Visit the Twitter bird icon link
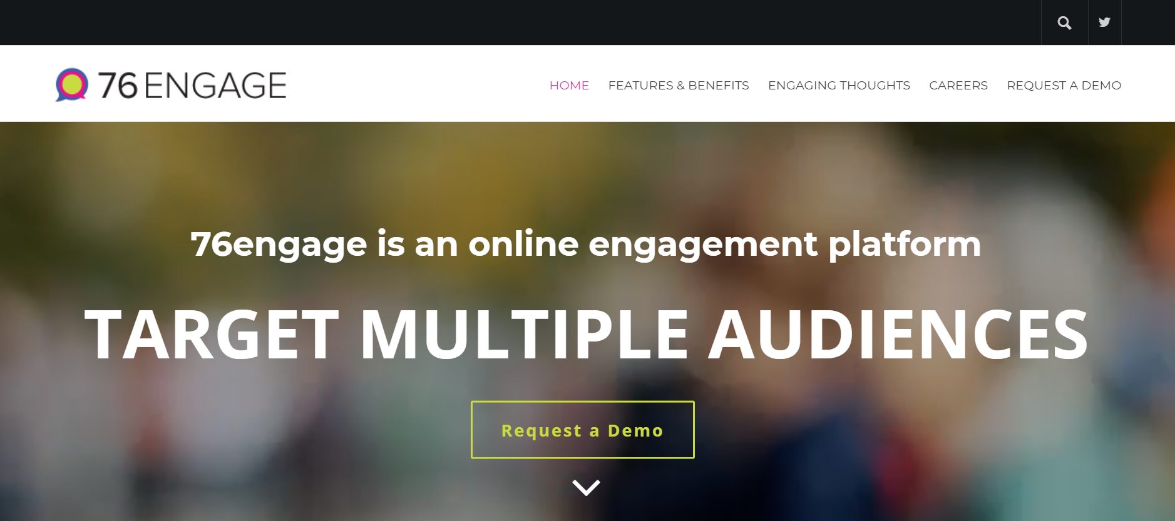The image size is (1175, 521). point(1104,23)
